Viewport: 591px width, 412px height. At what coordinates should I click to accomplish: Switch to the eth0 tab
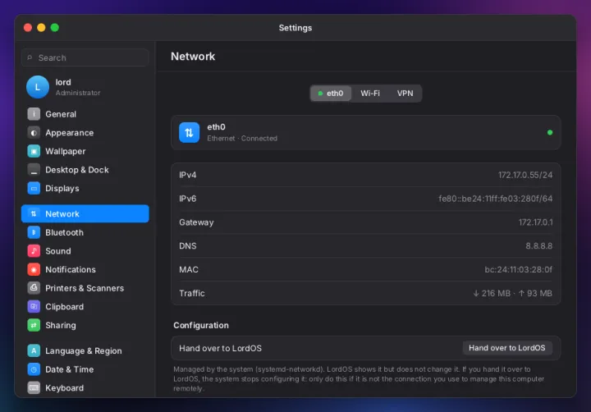(331, 93)
